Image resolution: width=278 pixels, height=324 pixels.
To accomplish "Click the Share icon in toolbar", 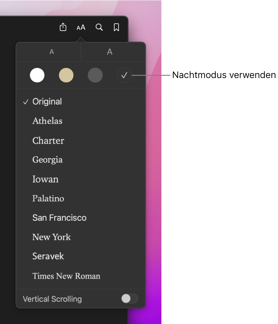I will 63,27.
